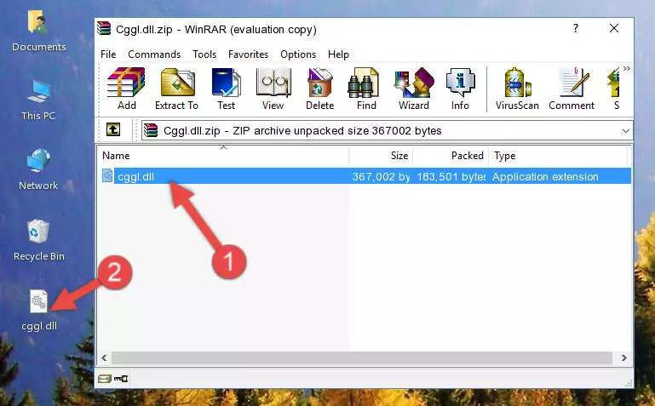The width and height of the screenshot is (655, 406).
Task: Open the Help menu
Action: point(338,54)
